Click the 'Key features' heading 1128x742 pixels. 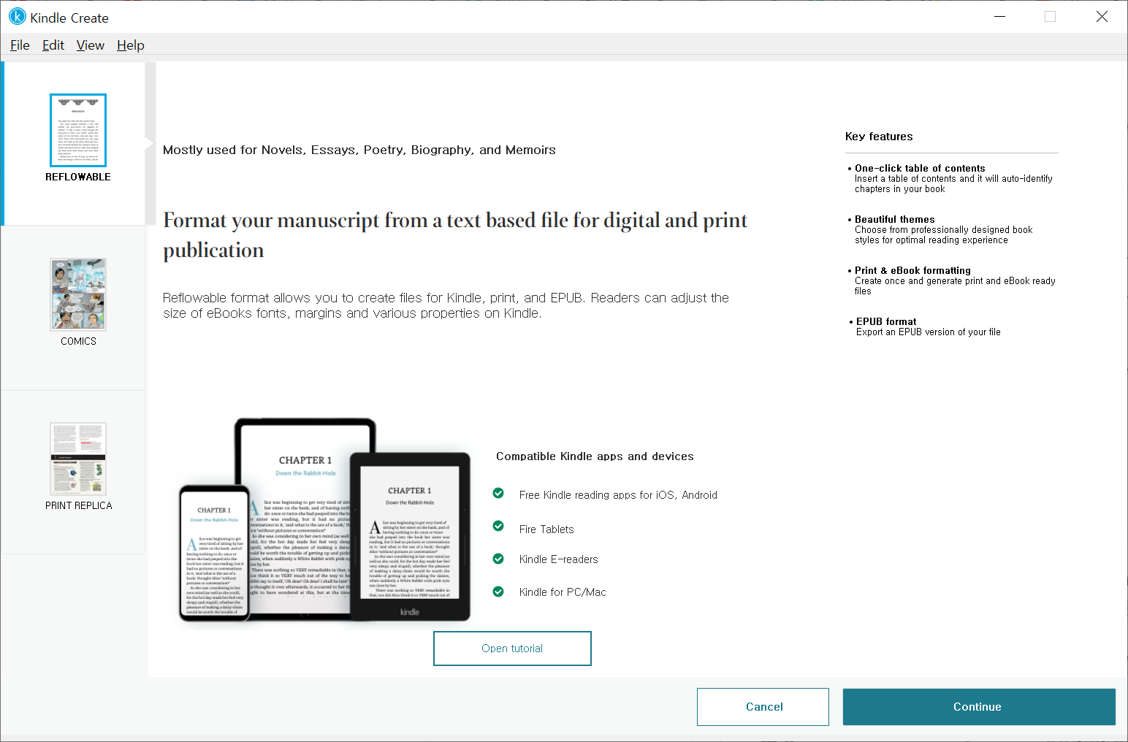879,137
